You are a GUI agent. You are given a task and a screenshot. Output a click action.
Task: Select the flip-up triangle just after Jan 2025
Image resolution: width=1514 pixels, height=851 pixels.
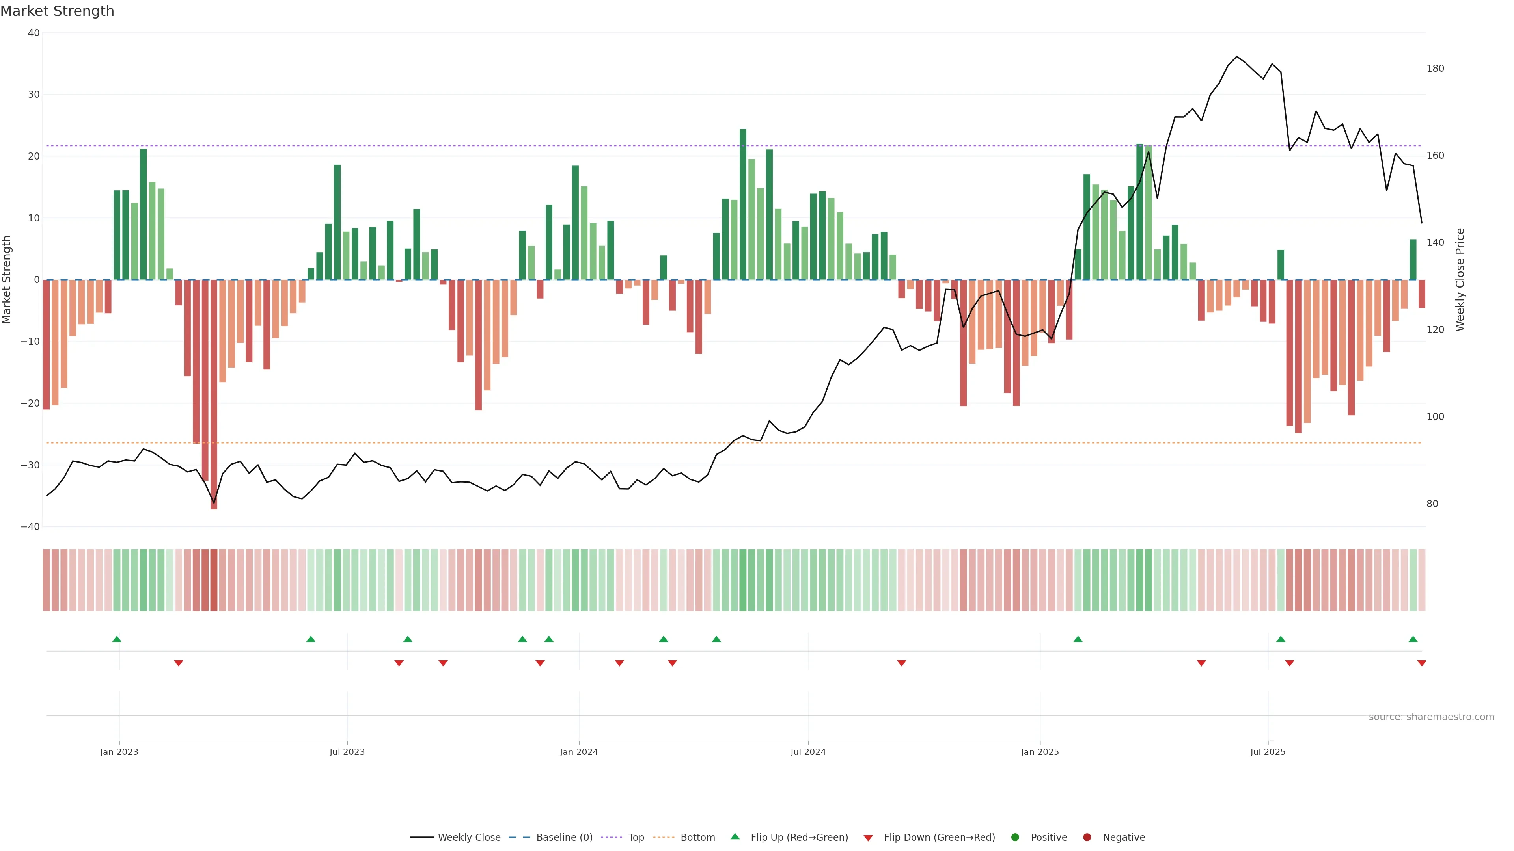(x=1078, y=639)
